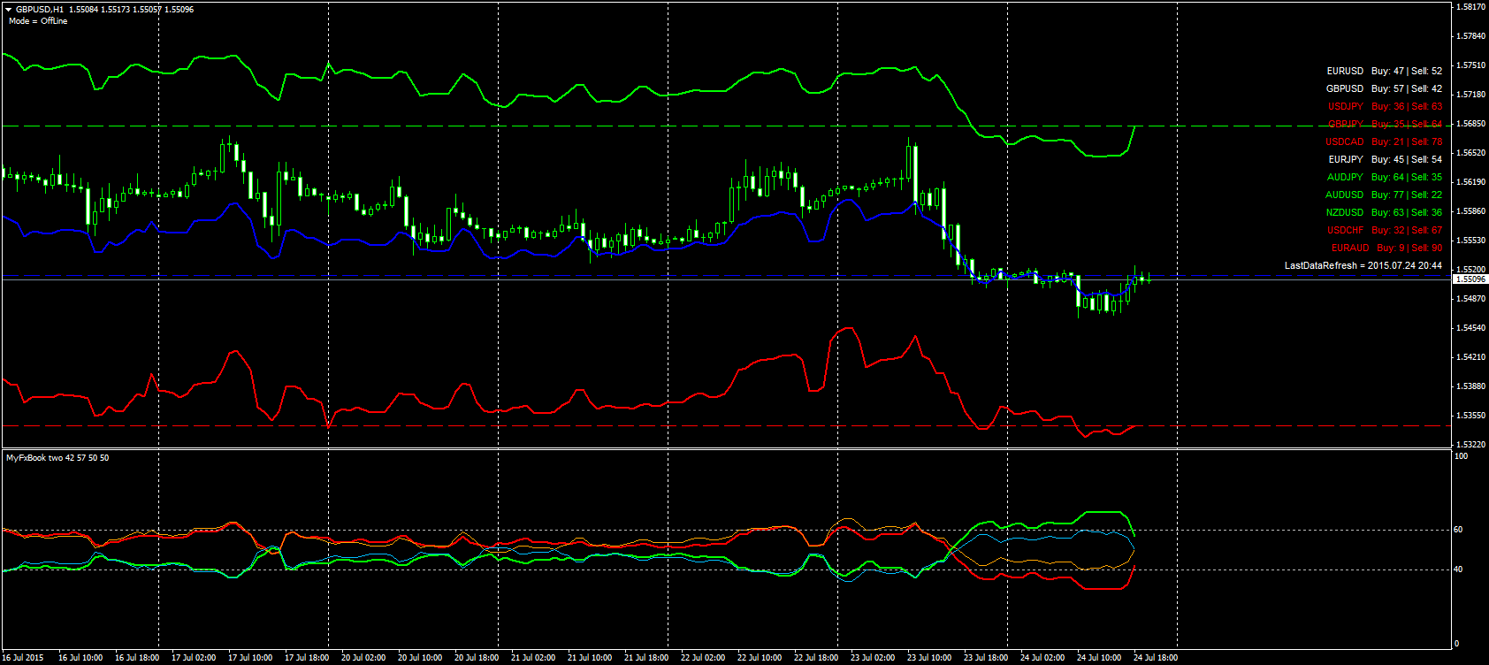Click the '21 Jul 18:00' time label
1489x665 pixels.
coord(646,658)
